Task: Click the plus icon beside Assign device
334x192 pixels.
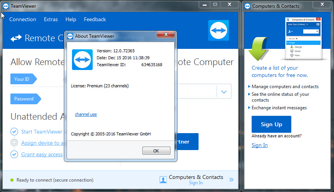Action: (x=14, y=143)
